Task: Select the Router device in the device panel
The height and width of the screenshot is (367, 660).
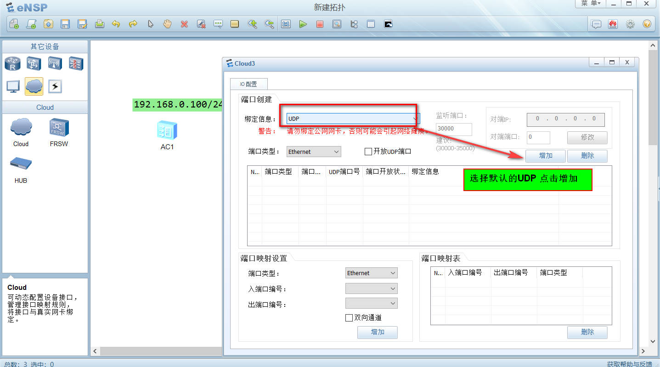Action: (12, 63)
